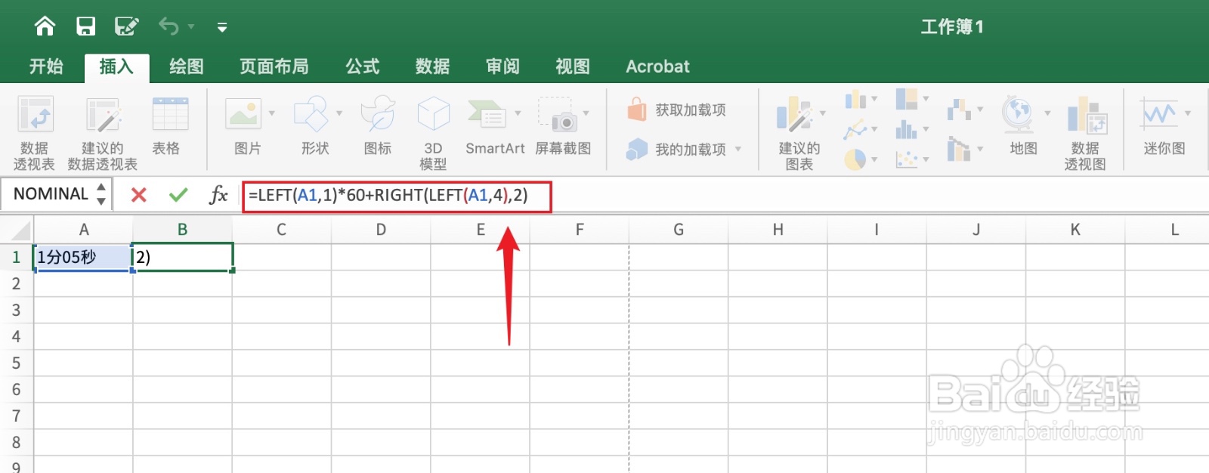The image size is (1209, 473).
Task: Select column H header
Action: pyautogui.click(x=778, y=230)
